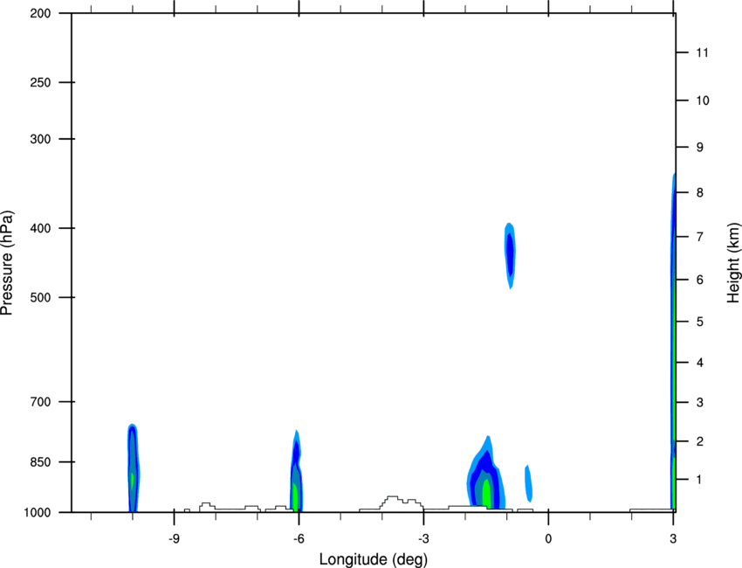Pick the 10 km height label
This screenshot has width=742, height=568.
pos(702,100)
